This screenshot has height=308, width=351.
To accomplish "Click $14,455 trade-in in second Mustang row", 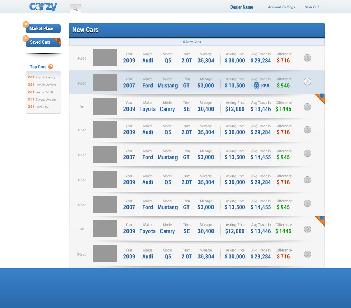I will [261, 157].
